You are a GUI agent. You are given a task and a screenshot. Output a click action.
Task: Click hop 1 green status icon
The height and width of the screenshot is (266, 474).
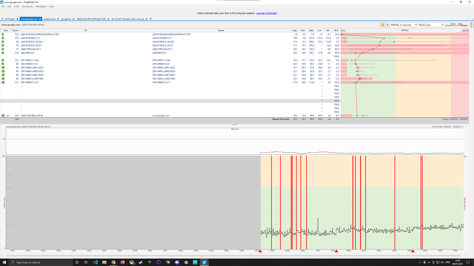[x=3, y=35]
